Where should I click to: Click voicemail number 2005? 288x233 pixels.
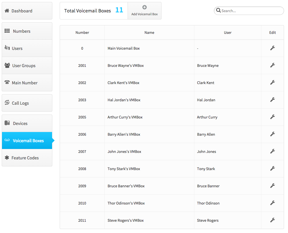(82, 117)
